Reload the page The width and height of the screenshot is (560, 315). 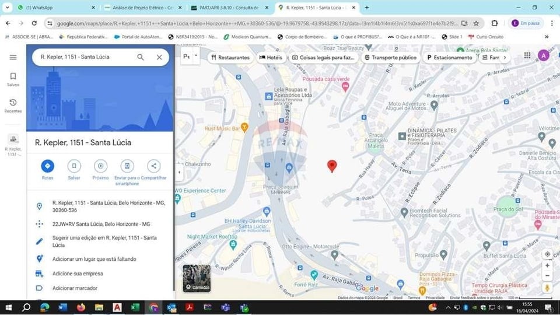click(x=34, y=23)
